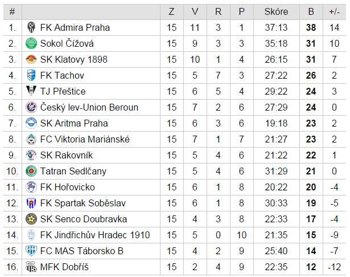350x277 pixels.
Task: Click the SK Klatovy 1898 logo
Action: (31, 59)
